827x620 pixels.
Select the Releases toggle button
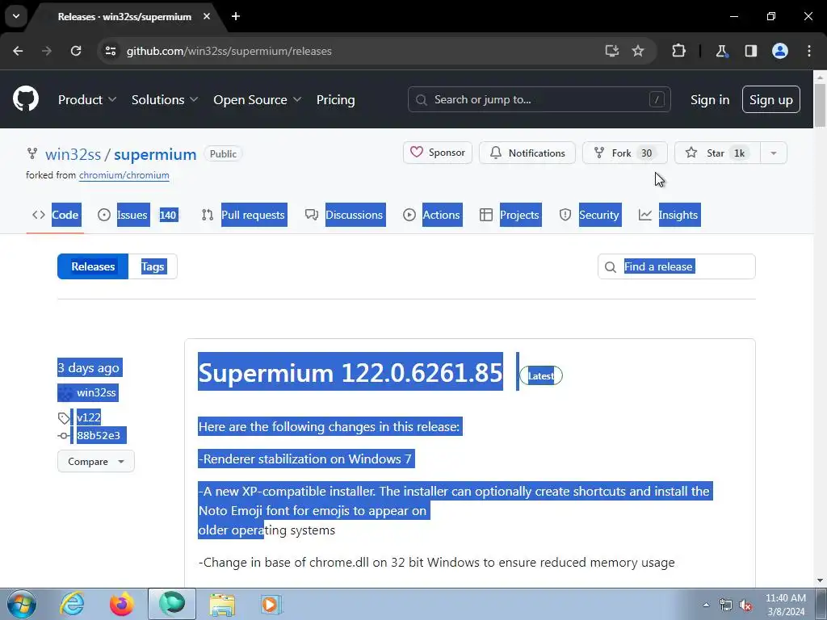[x=93, y=266]
